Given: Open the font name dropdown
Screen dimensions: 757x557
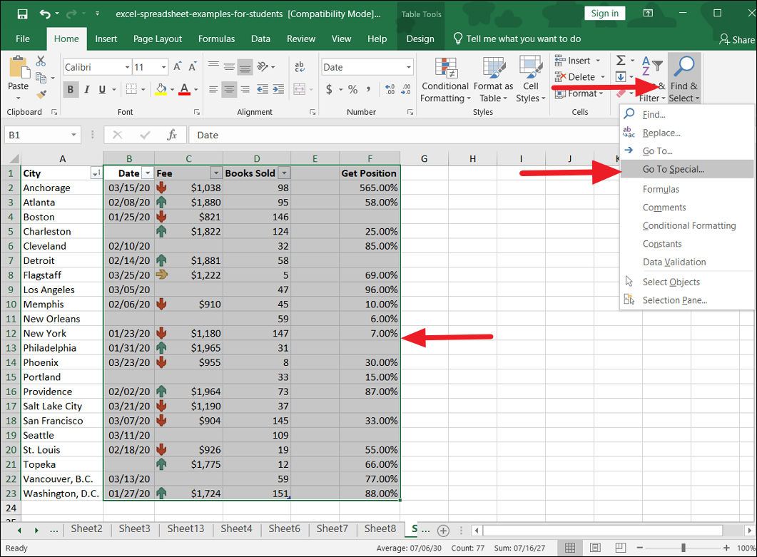Looking at the screenshot, I should pyautogui.click(x=127, y=66).
